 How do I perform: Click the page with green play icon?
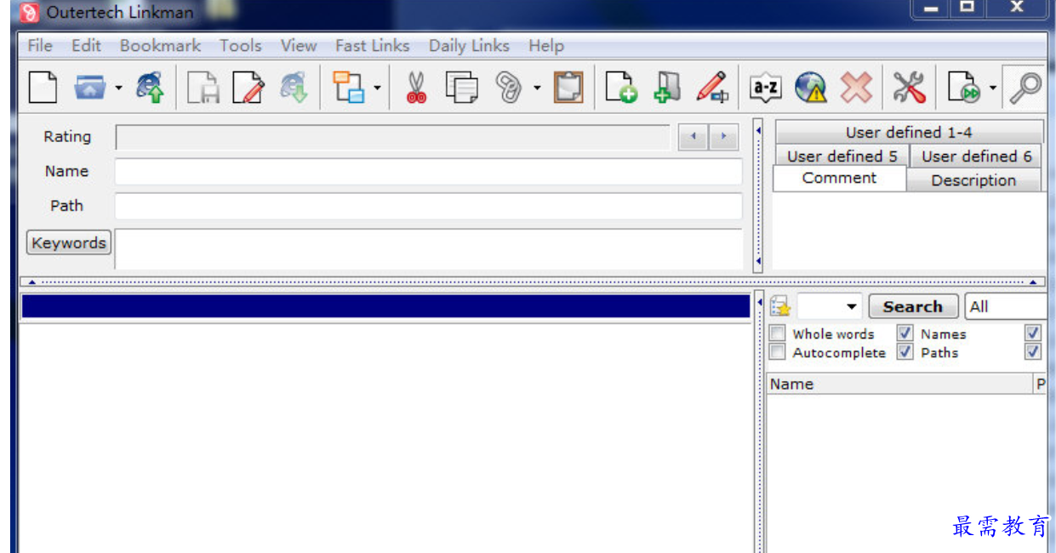tap(964, 88)
